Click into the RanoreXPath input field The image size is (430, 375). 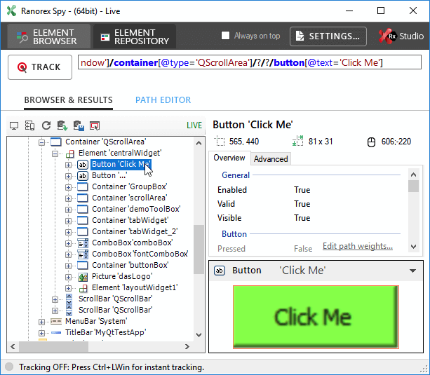pyautogui.click(x=250, y=62)
